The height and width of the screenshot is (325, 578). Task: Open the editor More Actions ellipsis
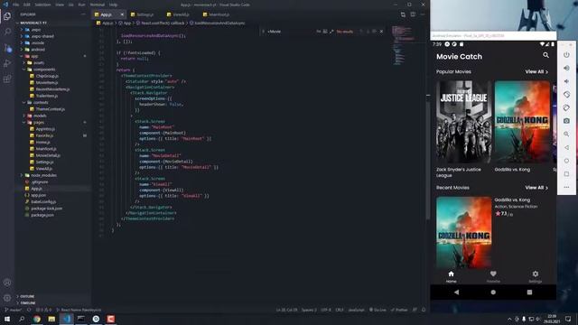423,14
